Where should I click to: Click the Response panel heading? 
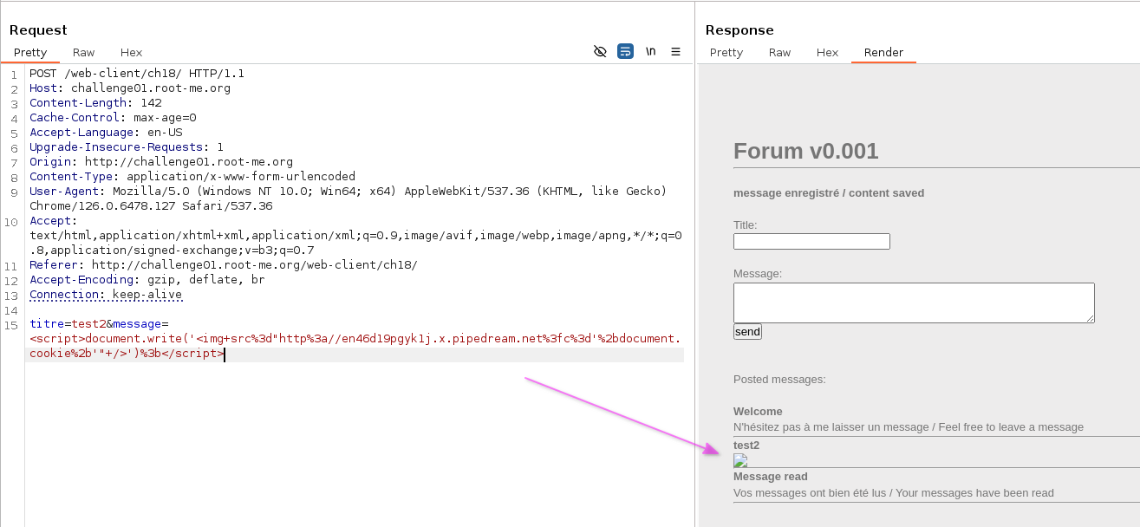(x=739, y=30)
